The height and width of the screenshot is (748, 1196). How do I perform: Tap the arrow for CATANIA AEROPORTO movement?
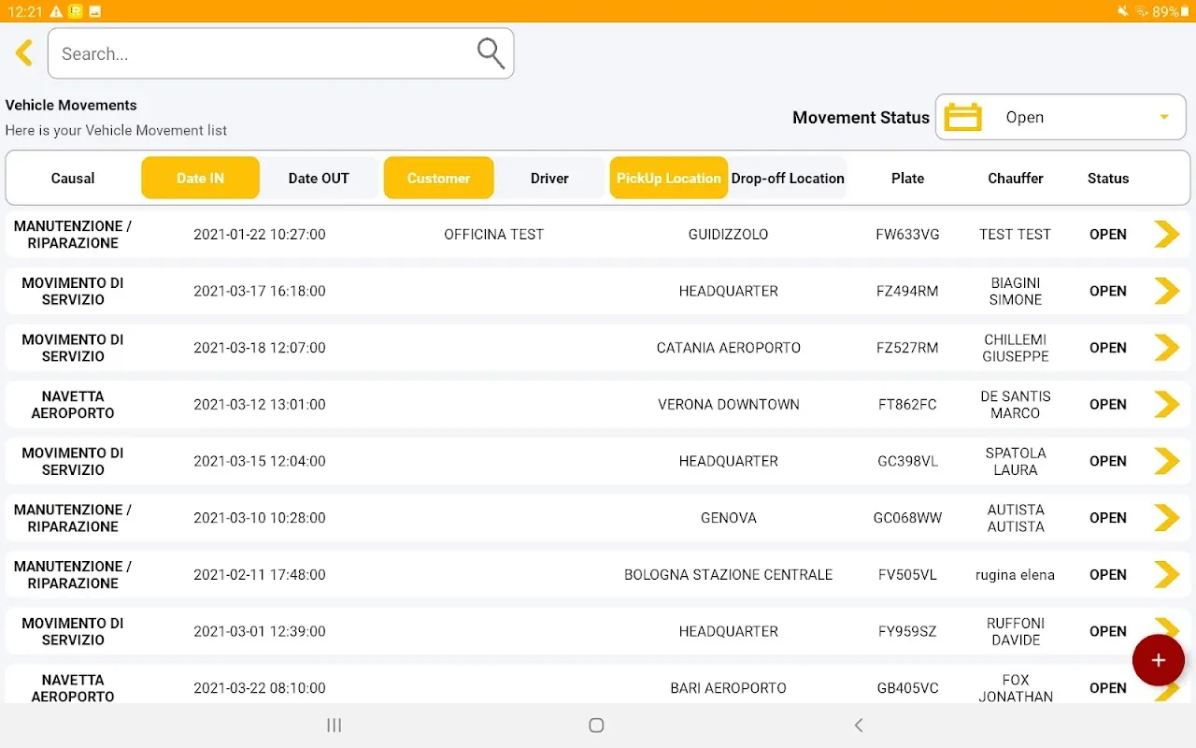click(x=1166, y=348)
